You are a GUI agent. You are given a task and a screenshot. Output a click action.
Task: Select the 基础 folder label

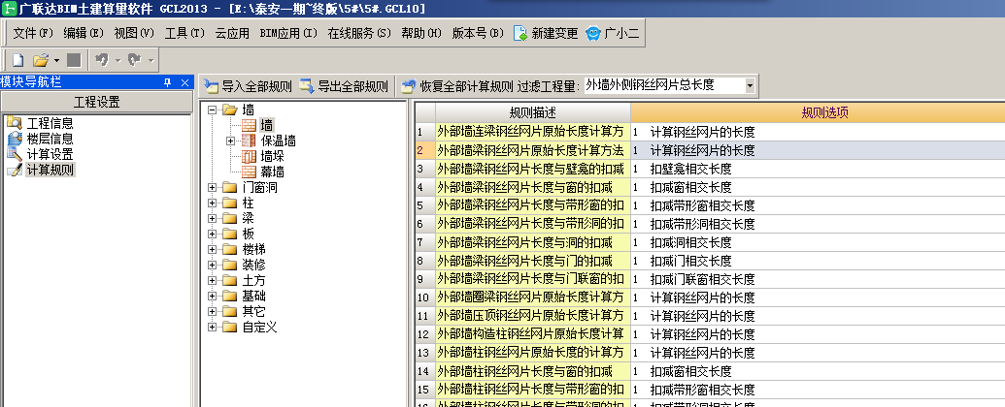point(253,296)
